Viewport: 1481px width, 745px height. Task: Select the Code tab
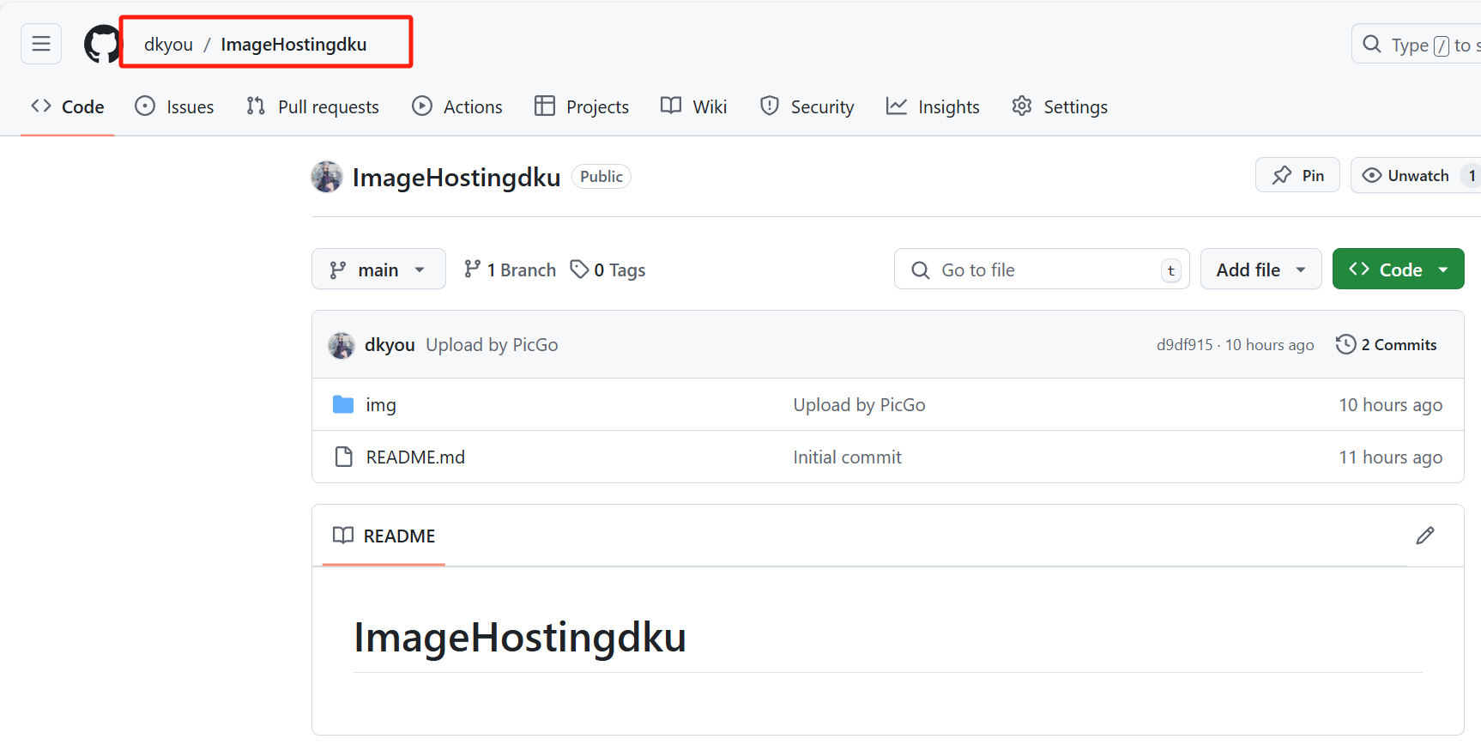[x=68, y=106]
